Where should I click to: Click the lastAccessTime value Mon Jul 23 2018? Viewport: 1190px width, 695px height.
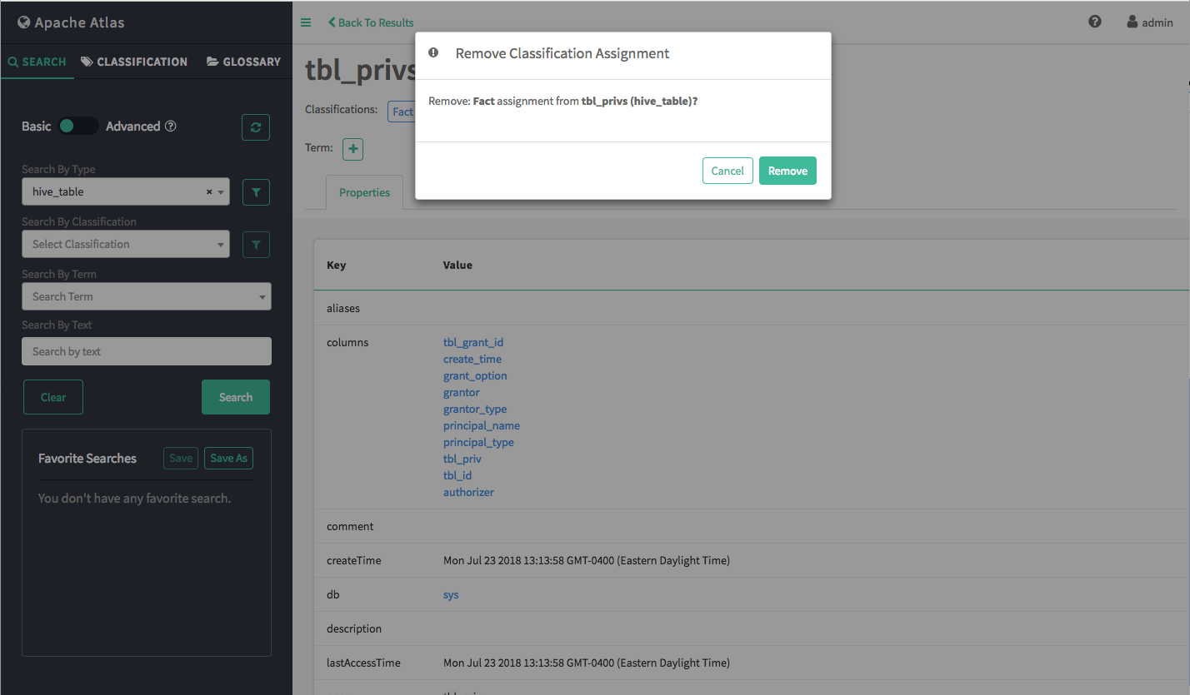pos(587,663)
